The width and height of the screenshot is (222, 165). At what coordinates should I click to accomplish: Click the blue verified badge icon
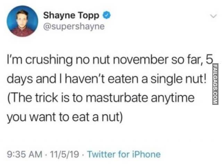[x=108, y=16]
